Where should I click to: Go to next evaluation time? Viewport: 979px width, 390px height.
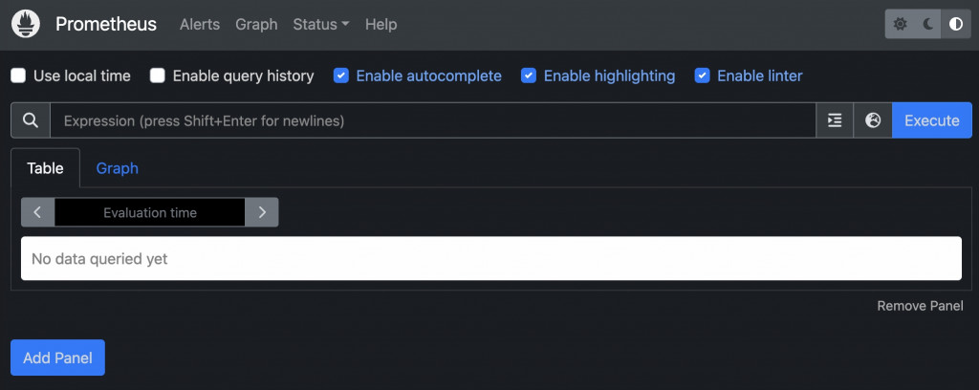click(262, 212)
